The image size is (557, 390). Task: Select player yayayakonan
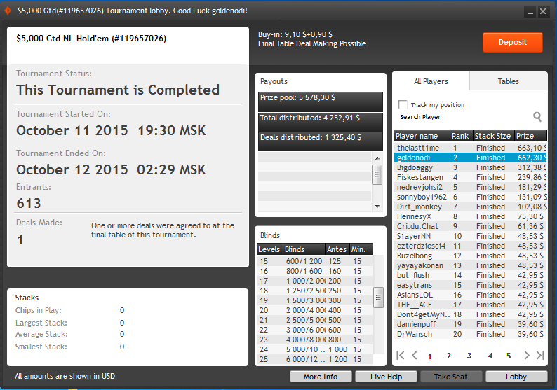[x=470, y=265]
